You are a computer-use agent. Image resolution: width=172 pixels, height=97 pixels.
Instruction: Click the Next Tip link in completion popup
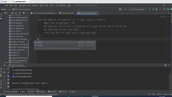point(77,48)
